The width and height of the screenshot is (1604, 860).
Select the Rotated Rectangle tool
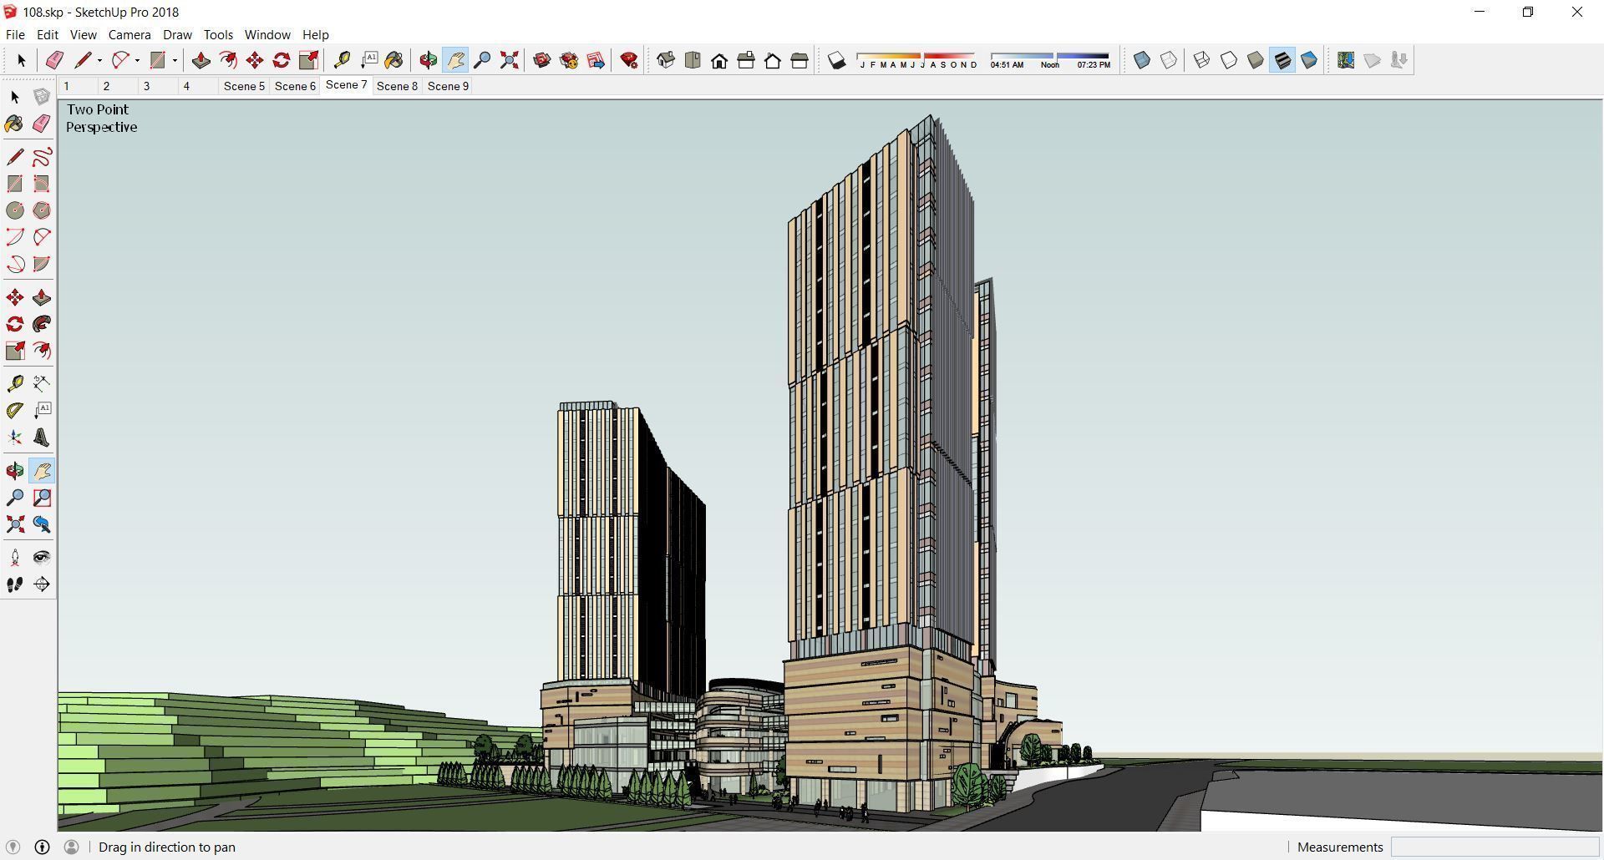coord(42,184)
